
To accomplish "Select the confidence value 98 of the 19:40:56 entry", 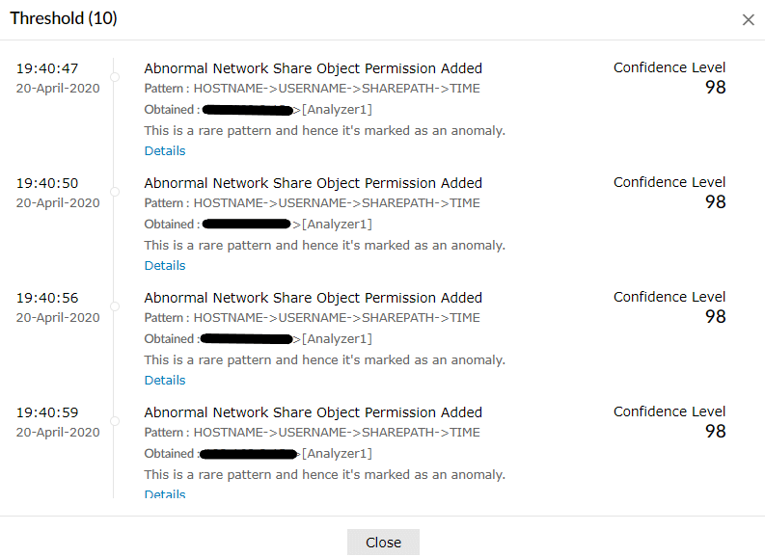I will (x=715, y=317).
